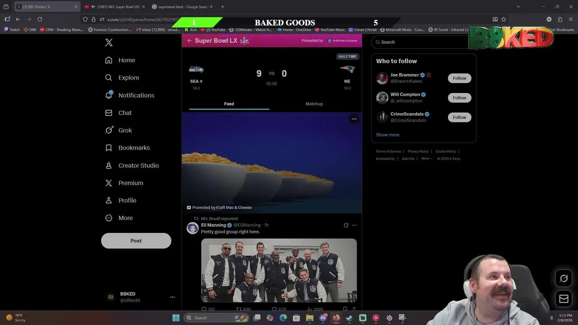
Task: Open the Explore page
Action: 122,78
